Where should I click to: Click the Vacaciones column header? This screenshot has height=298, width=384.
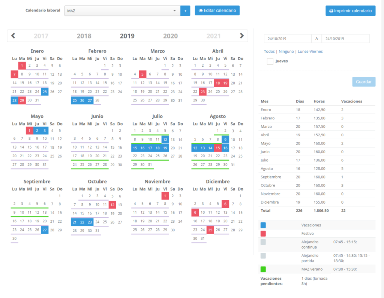coord(351,101)
